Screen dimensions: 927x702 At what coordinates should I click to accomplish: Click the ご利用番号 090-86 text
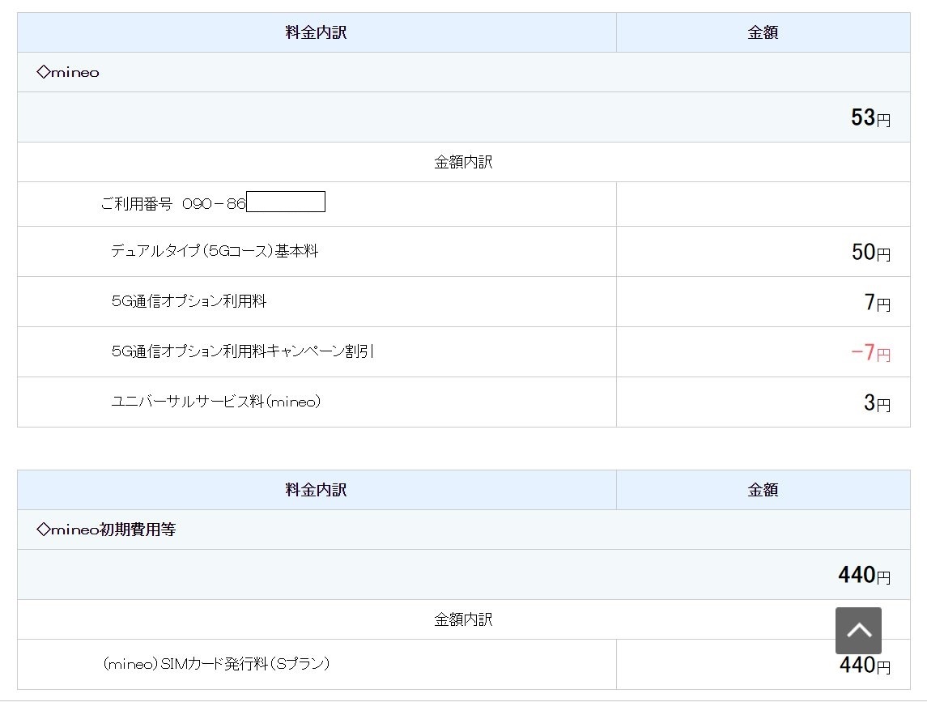[172, 204]
